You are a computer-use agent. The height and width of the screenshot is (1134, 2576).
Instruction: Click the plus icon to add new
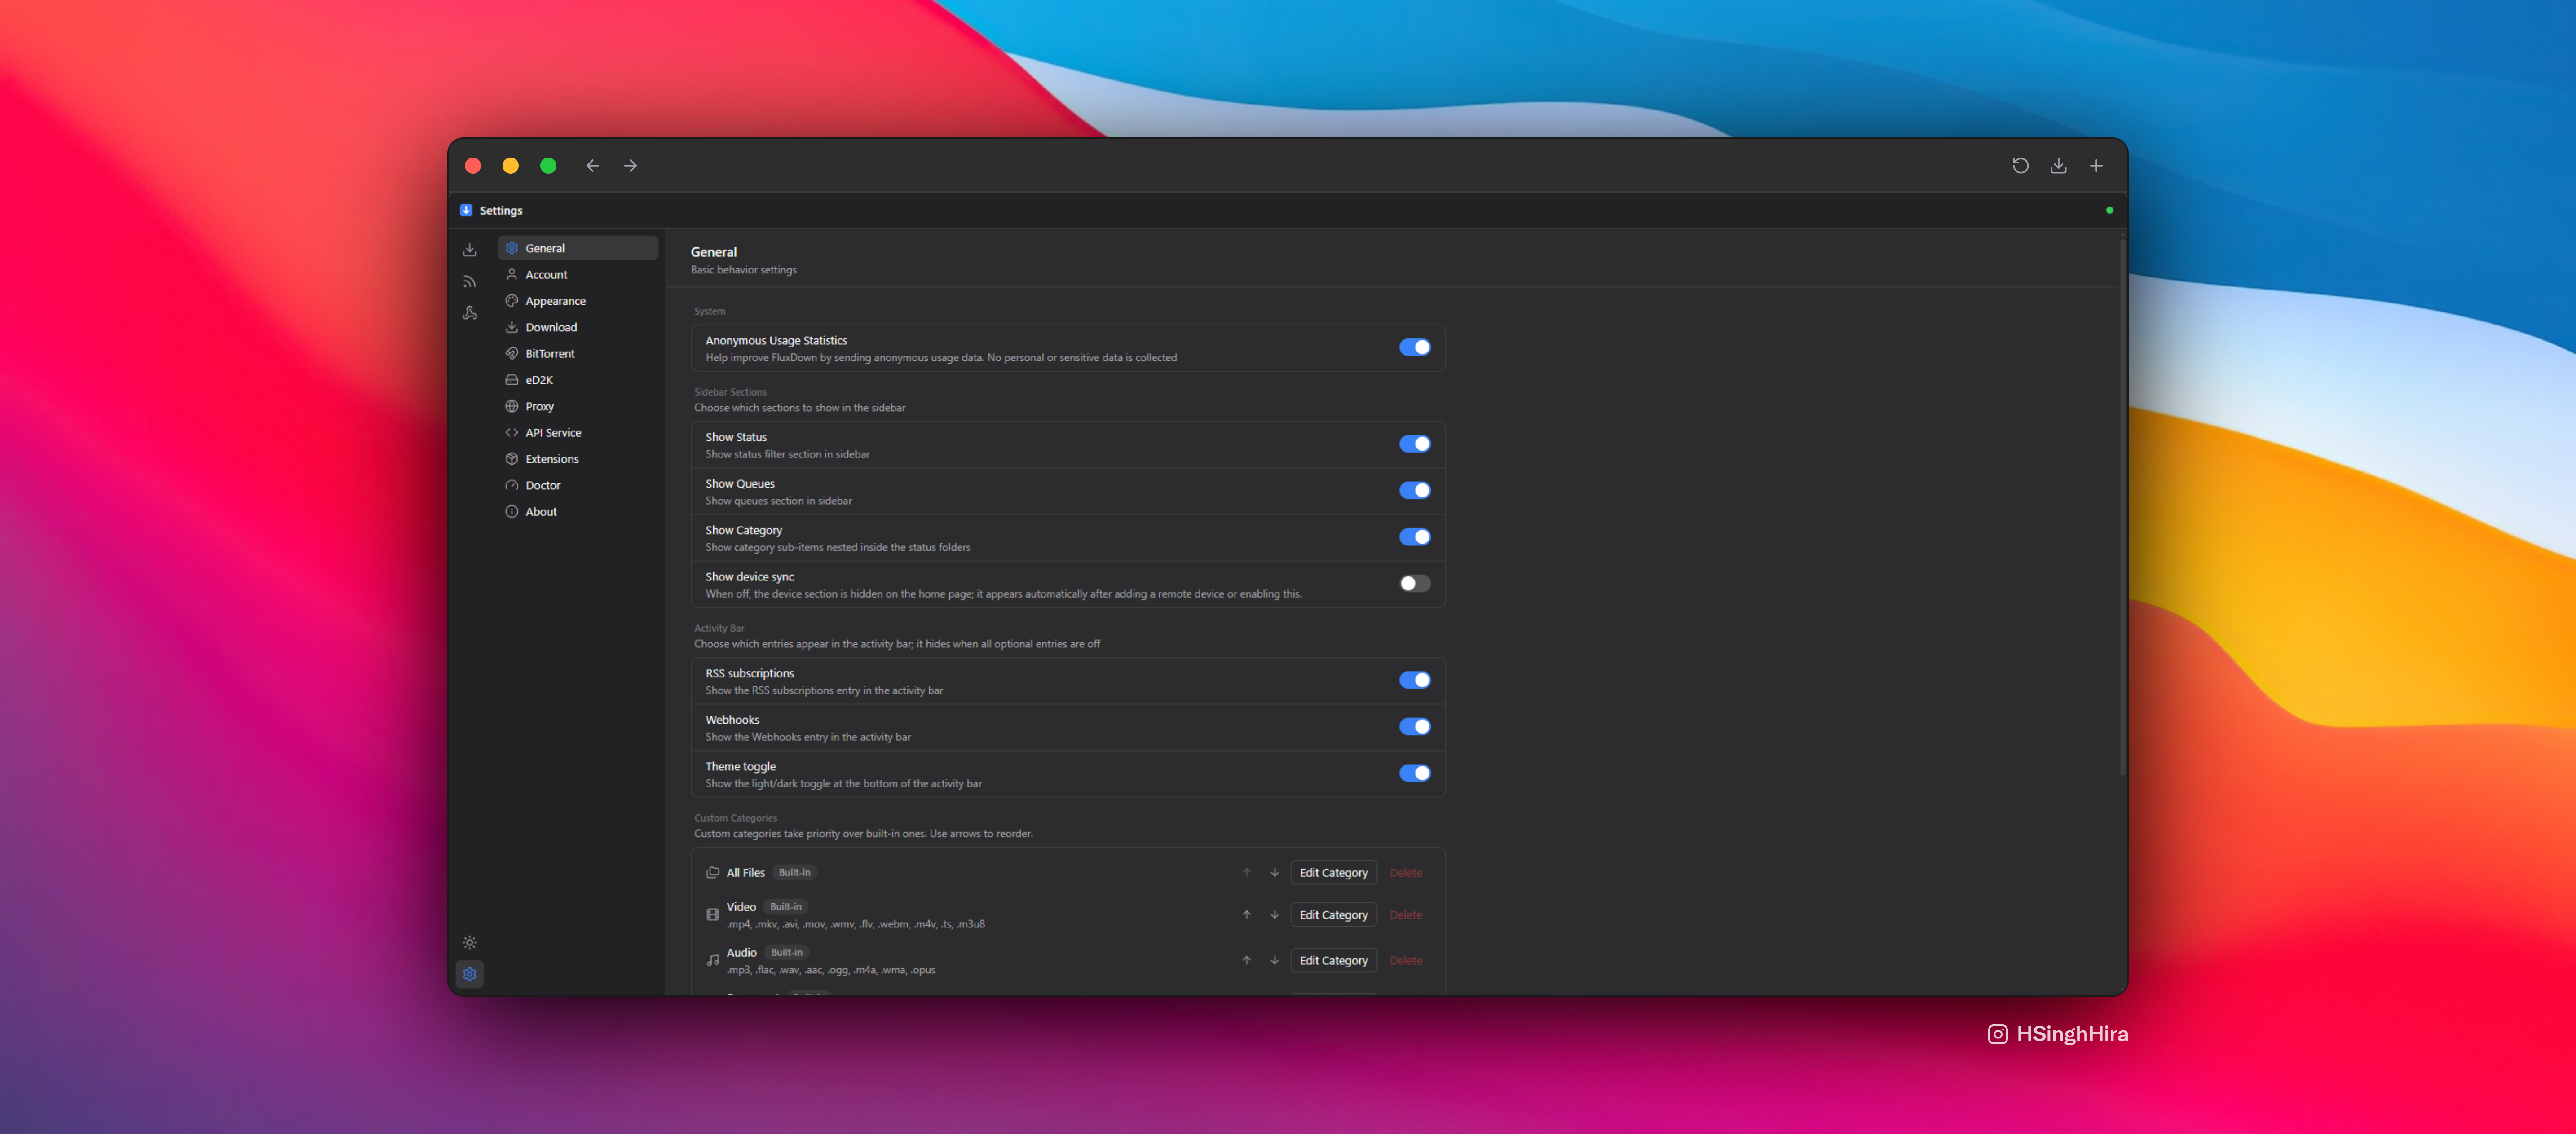pyautogui.click(x=2096, y=166)
